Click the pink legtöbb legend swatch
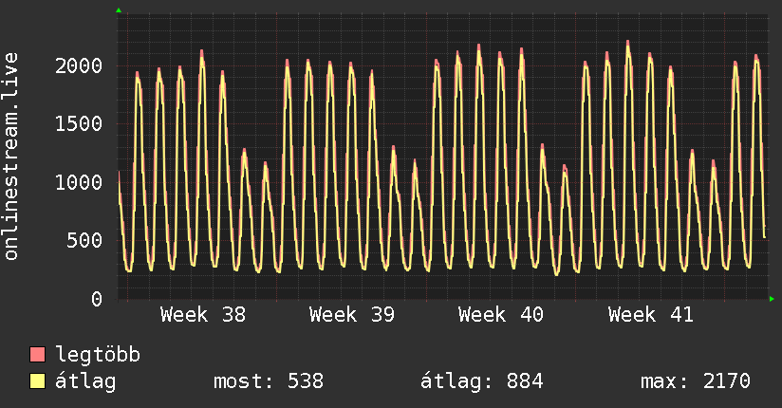Viewport: 782px width, 408px height. point(37,354)
